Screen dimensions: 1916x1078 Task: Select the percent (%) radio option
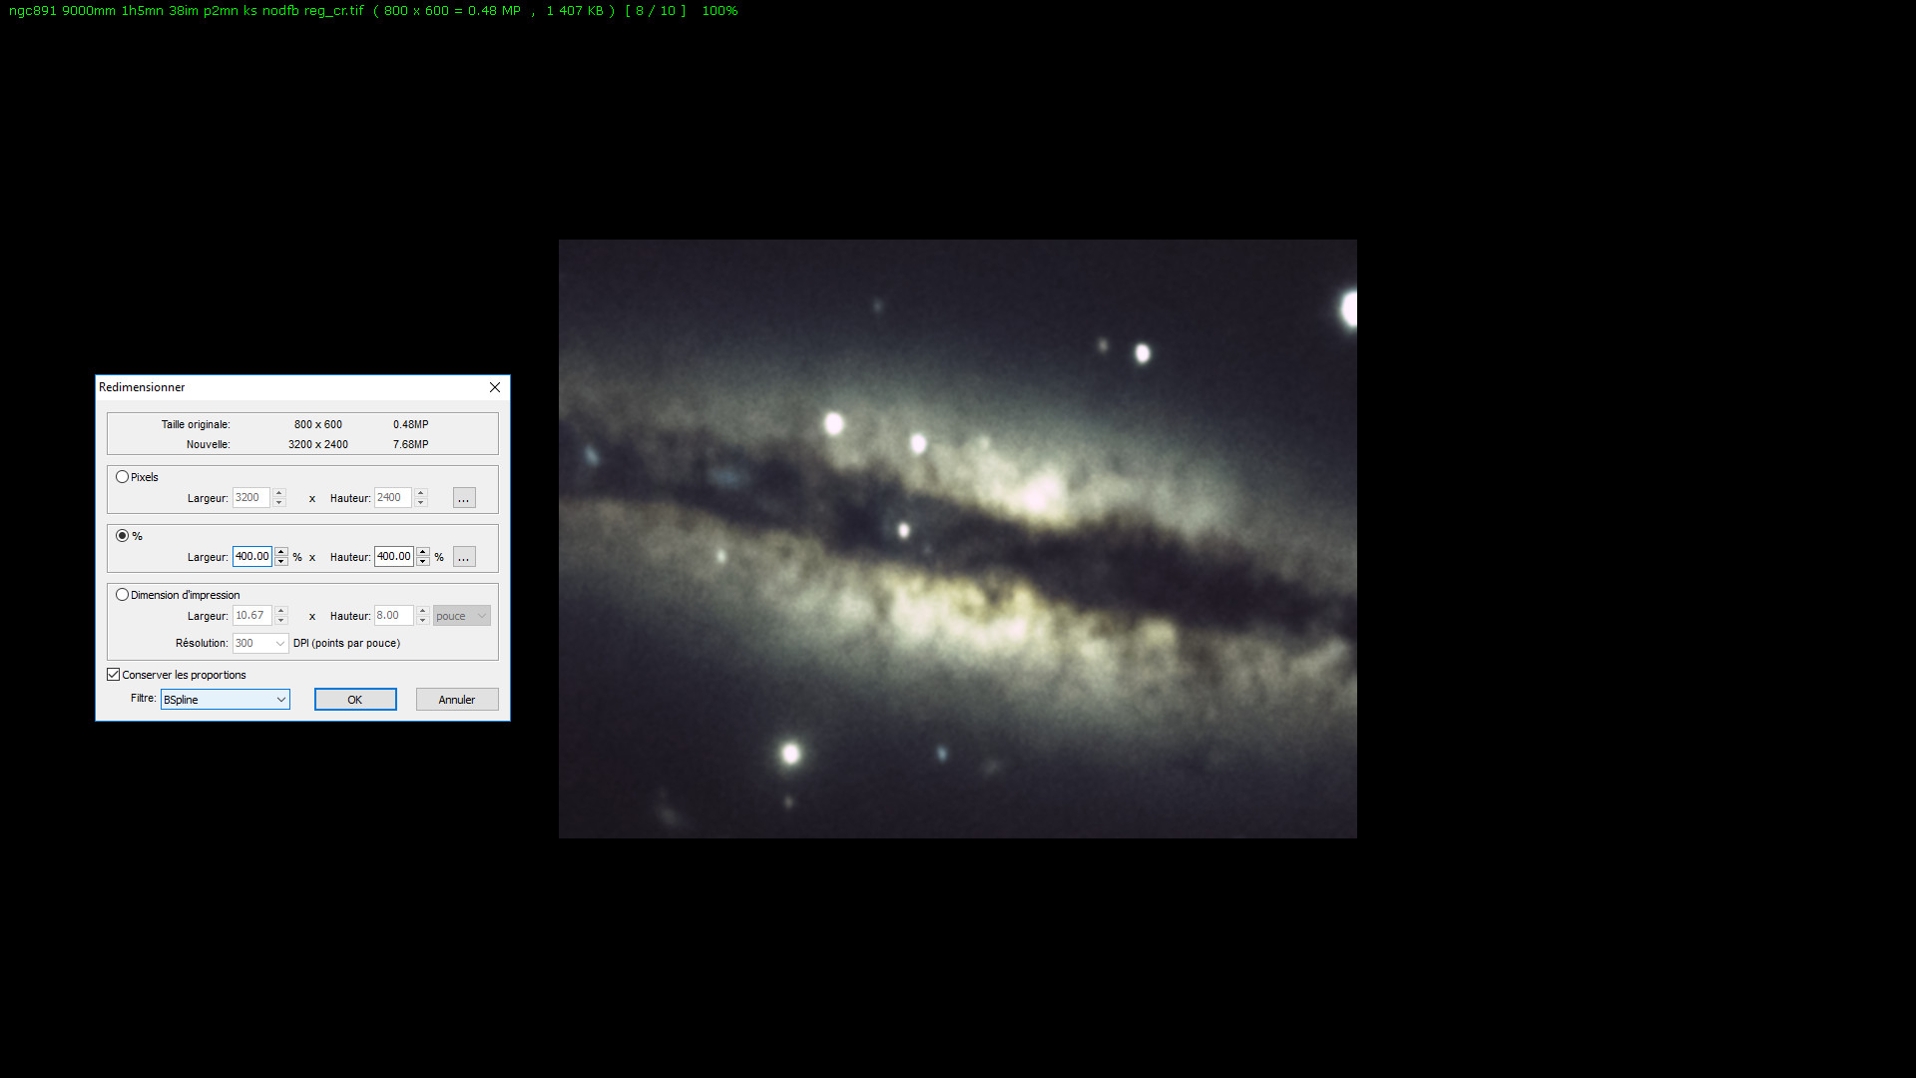click(123, 536)
